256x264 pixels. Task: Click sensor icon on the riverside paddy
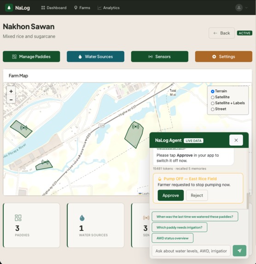(24, 128)
